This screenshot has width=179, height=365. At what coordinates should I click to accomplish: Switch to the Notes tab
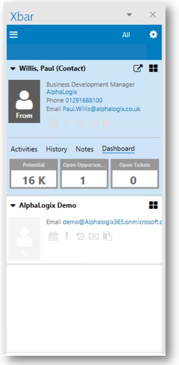click(84, 149)
